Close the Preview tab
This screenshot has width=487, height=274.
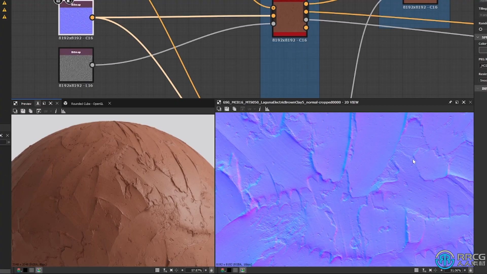pos(57,103)
